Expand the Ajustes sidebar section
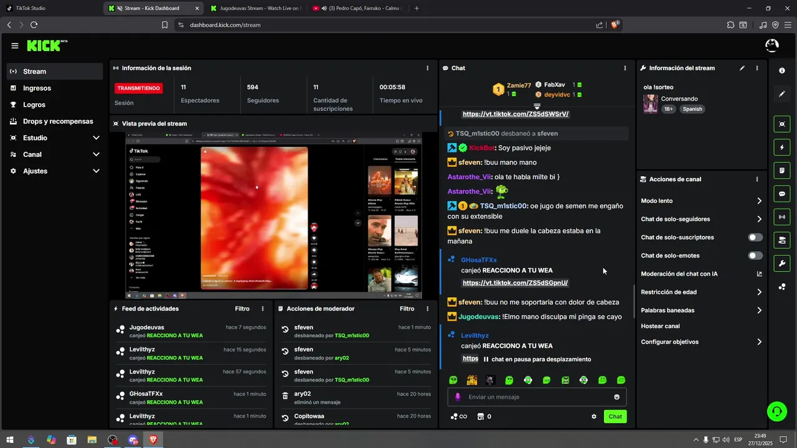This screenshot has width=797, height=448. [x=96, y=171]
